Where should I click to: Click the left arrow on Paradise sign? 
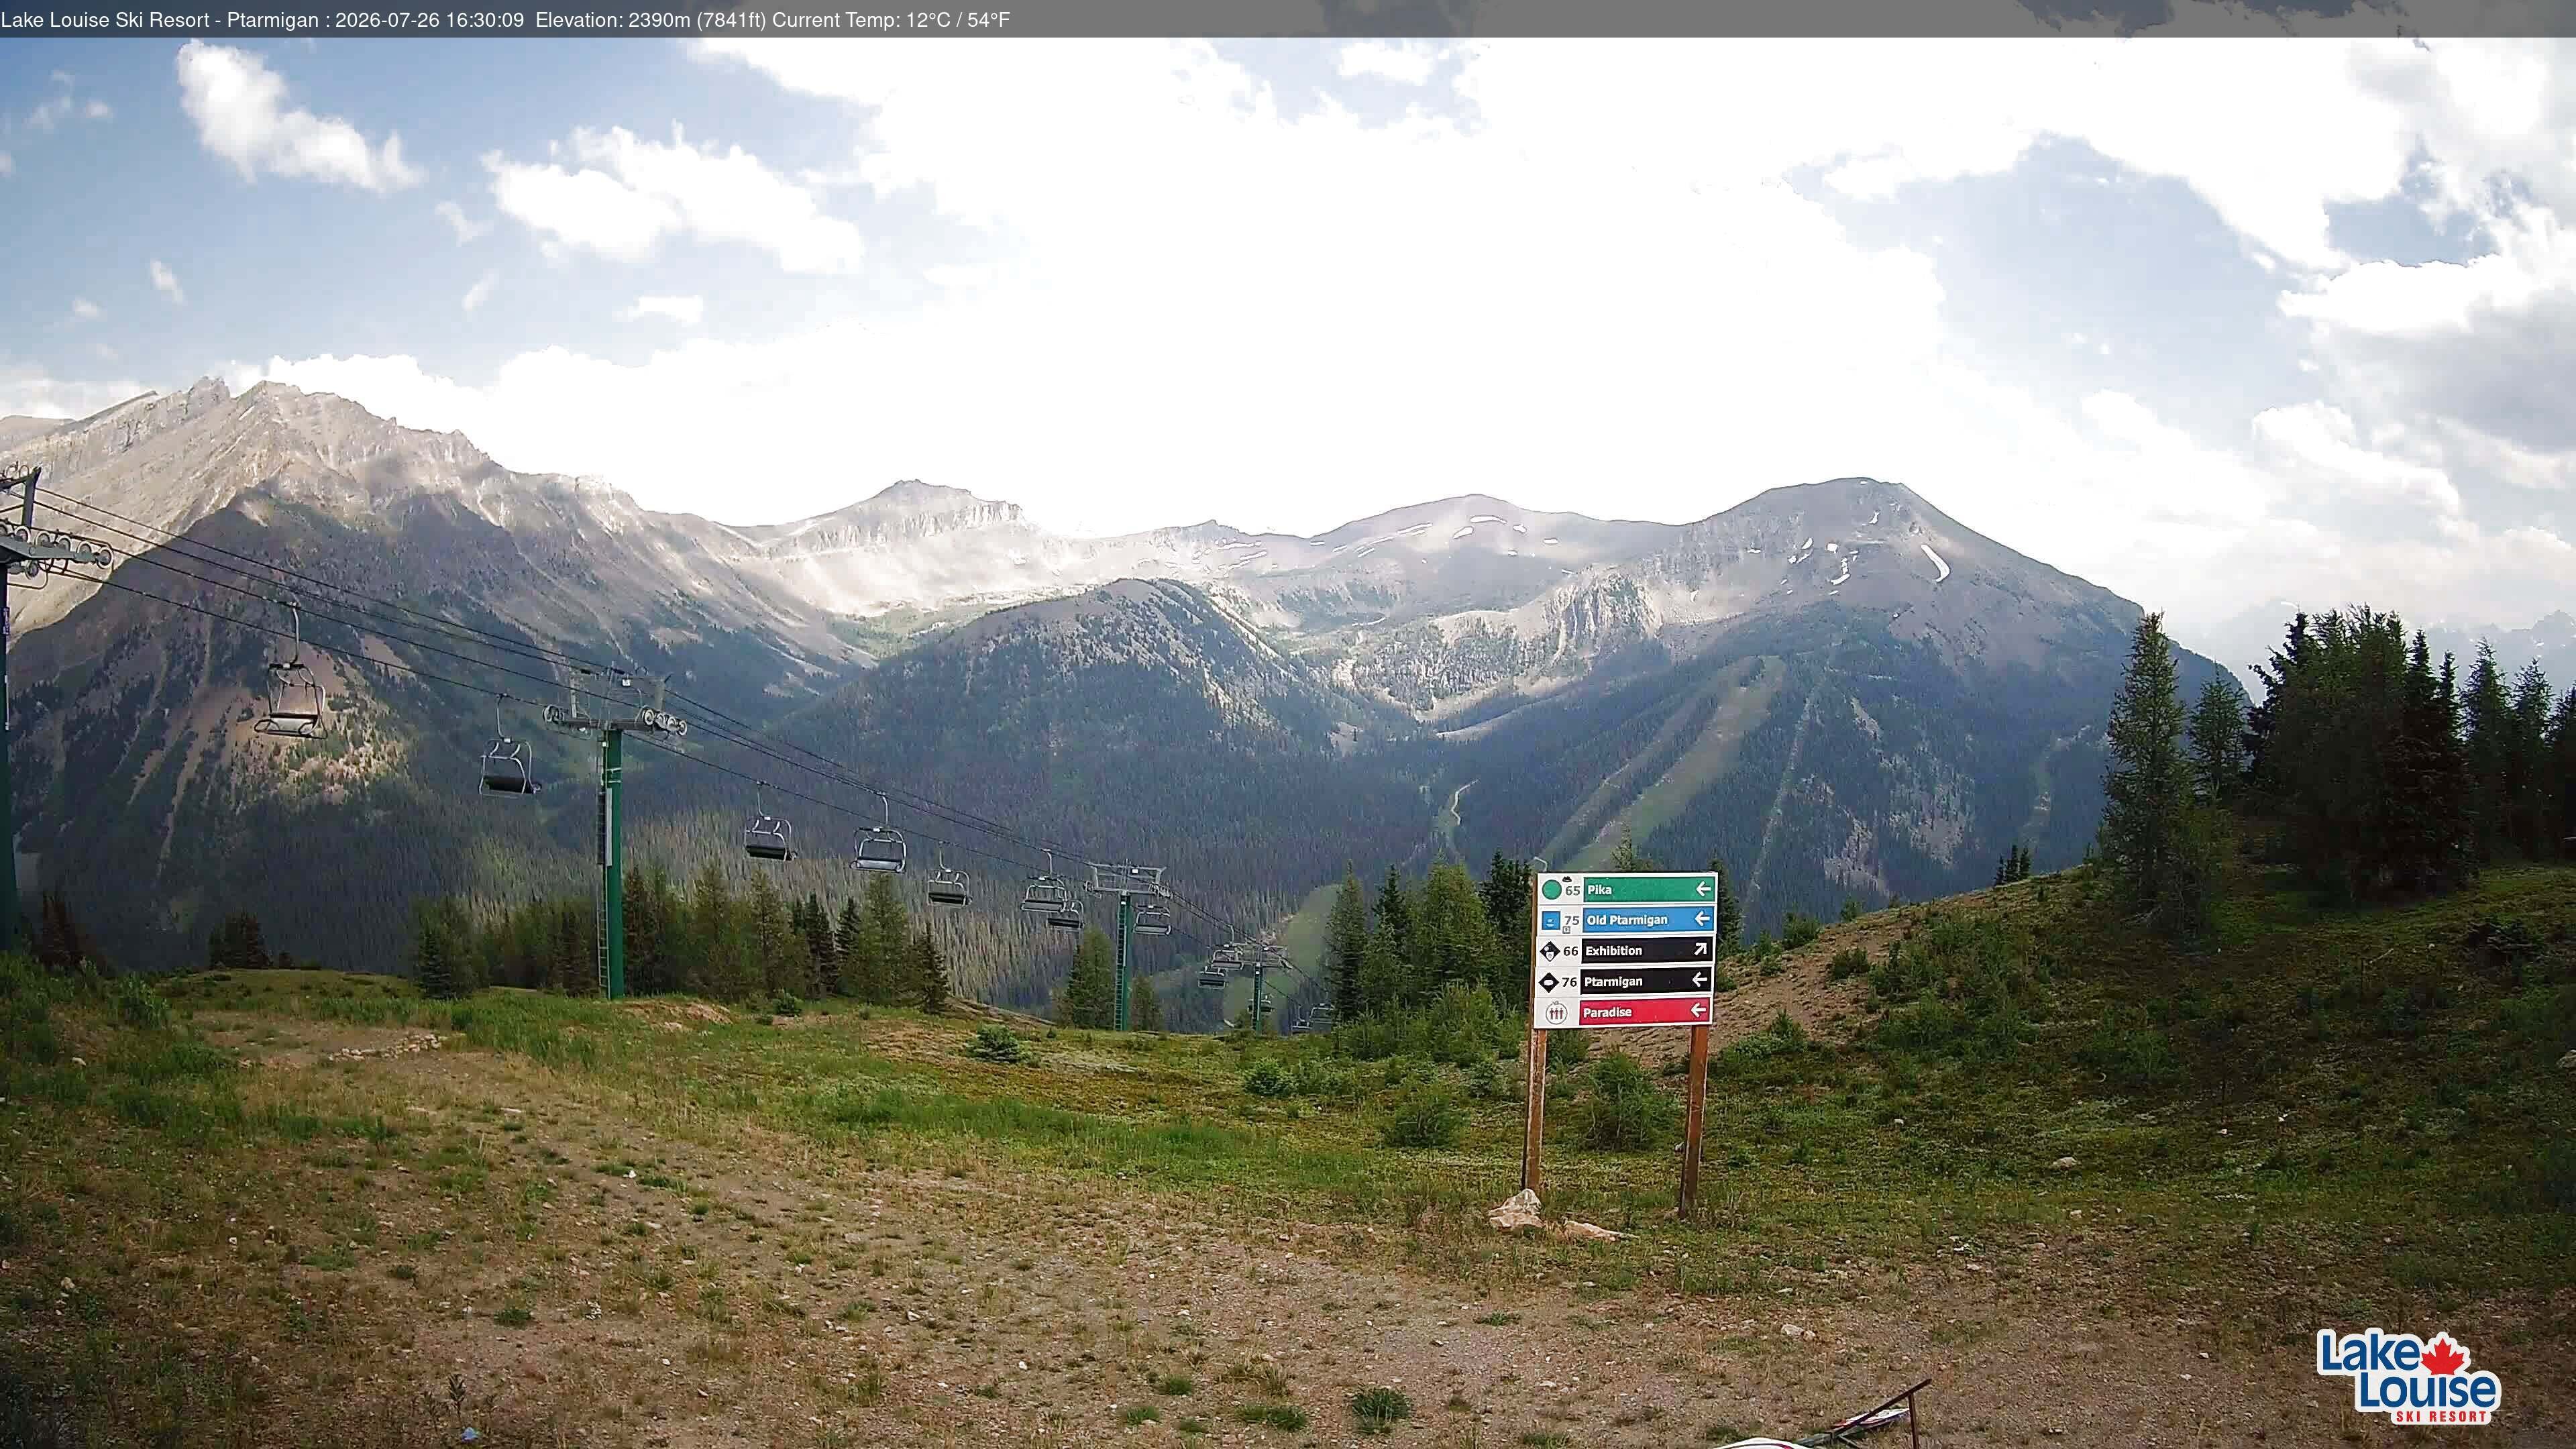click(x=1699, y=1011)
